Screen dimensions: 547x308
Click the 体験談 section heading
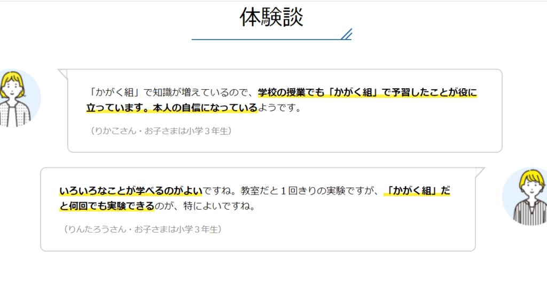coord(271,17)
